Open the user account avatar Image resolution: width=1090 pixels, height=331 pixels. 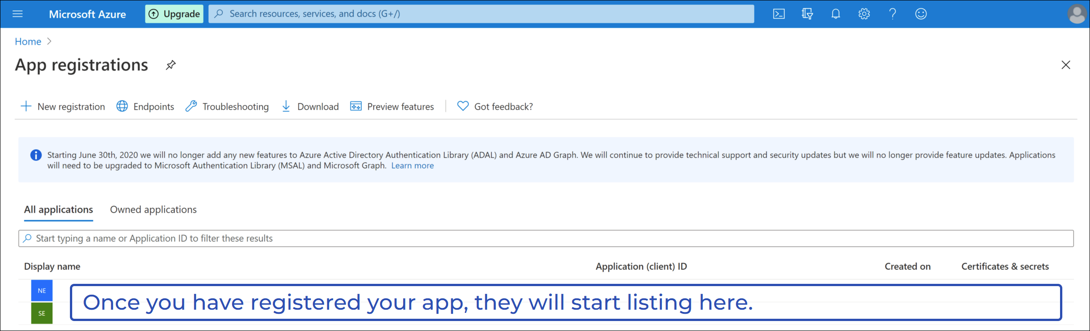(1077, 14)
